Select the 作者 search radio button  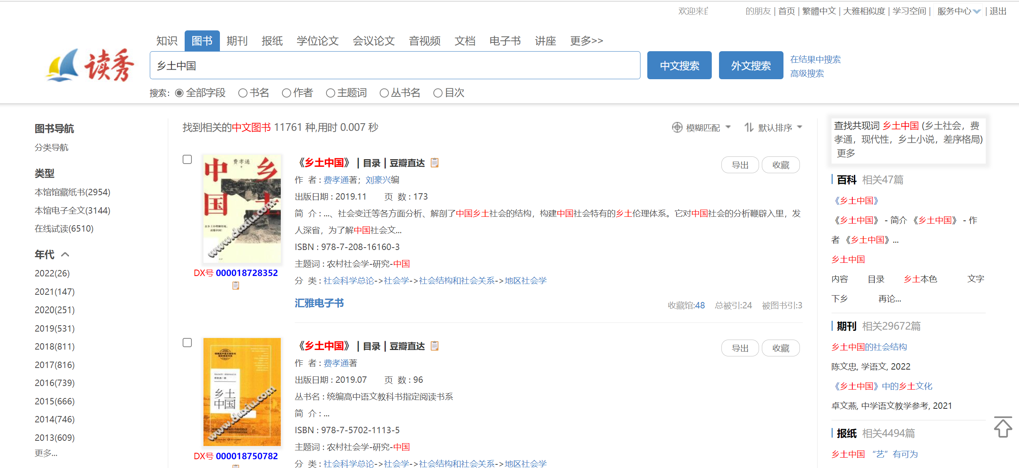coord(286,93)
